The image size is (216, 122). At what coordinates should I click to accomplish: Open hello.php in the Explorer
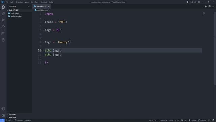15,13
